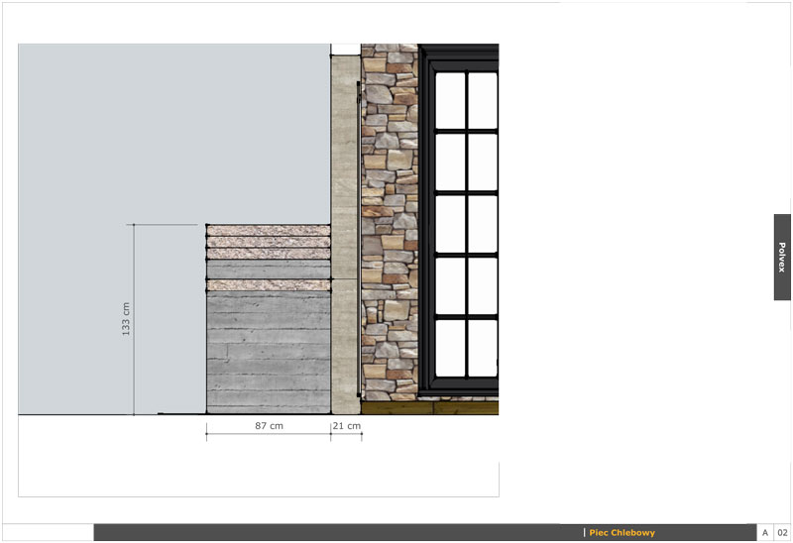Click the sheet letter A cell
The image size is (793, 543).
click(764, 533)
